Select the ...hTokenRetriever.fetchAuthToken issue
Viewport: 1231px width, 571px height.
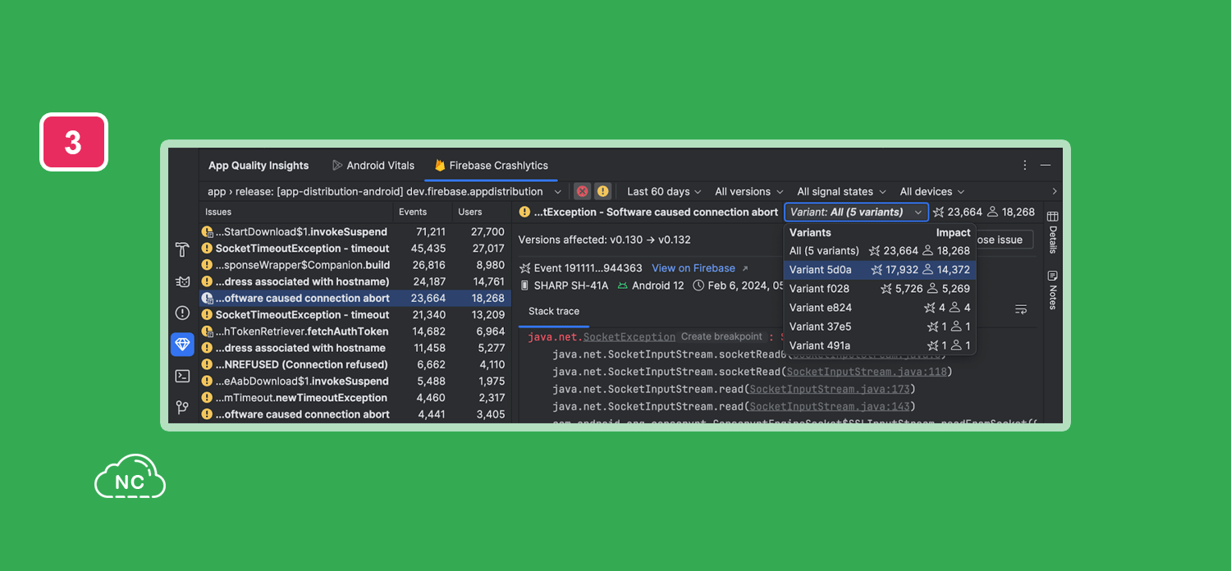tap(355, 331)
